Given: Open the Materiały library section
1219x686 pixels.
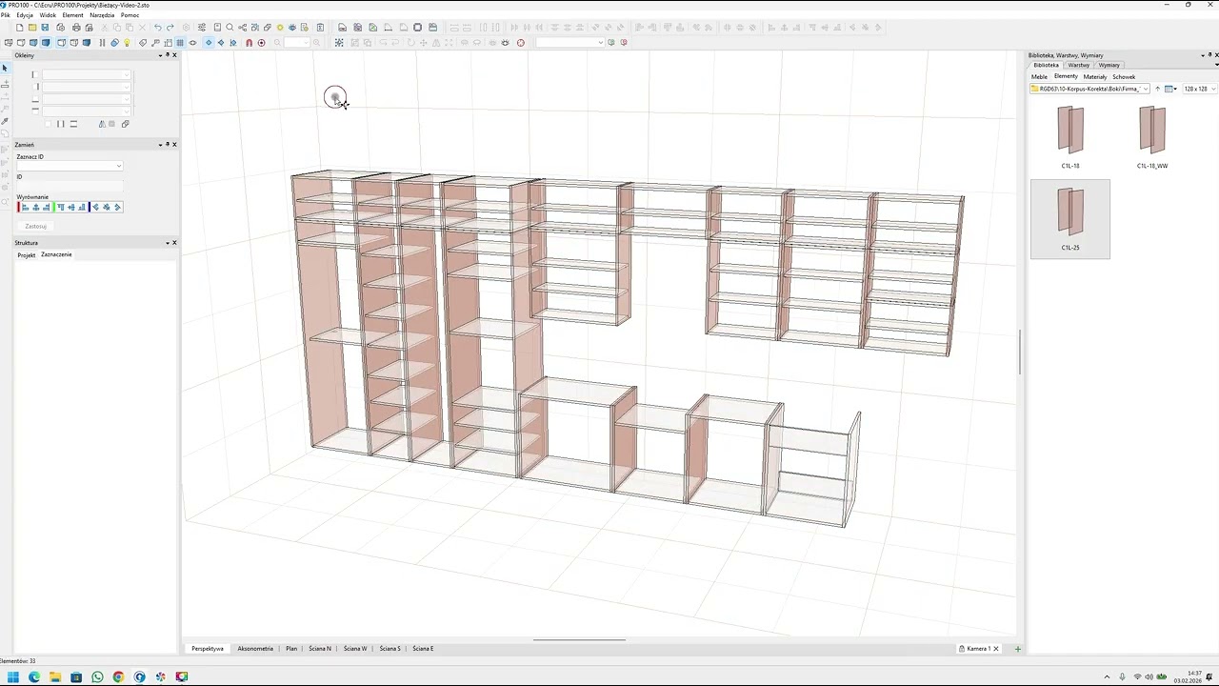Looking at the screenshot, I should (1095, 77).
